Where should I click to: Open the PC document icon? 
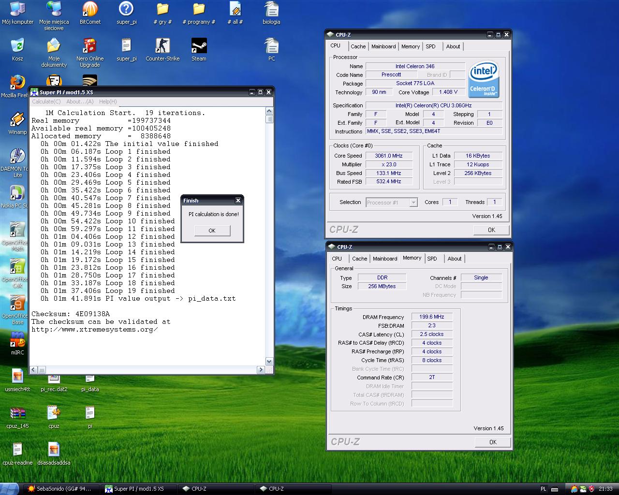point(271,50)
